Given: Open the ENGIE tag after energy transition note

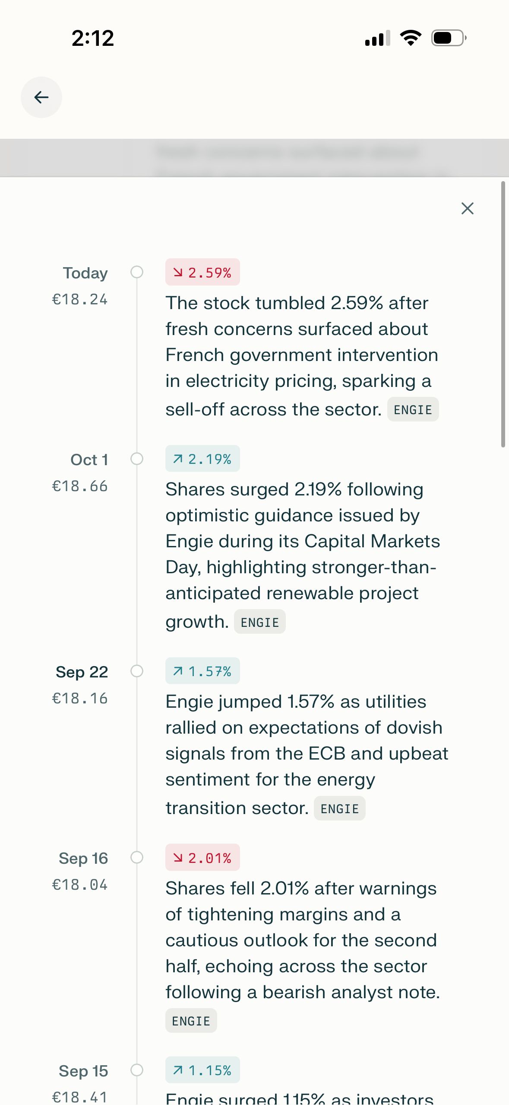Looking at the screenshot, I should pyautogui.click(x=339, y=808).
